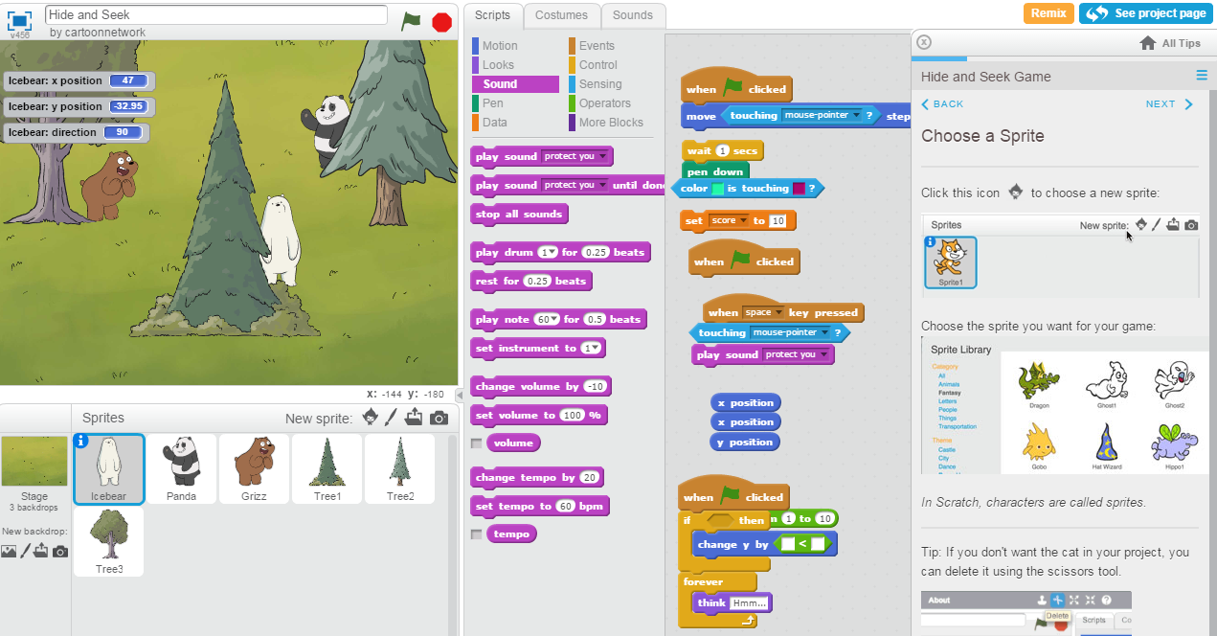Select the Panda sprite
Screen dimensions: 1217x636
coord(181,468)
